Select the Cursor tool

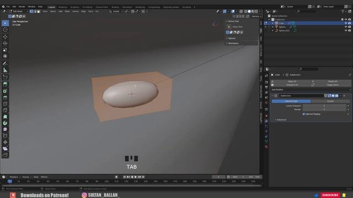[x=5, y=30]
